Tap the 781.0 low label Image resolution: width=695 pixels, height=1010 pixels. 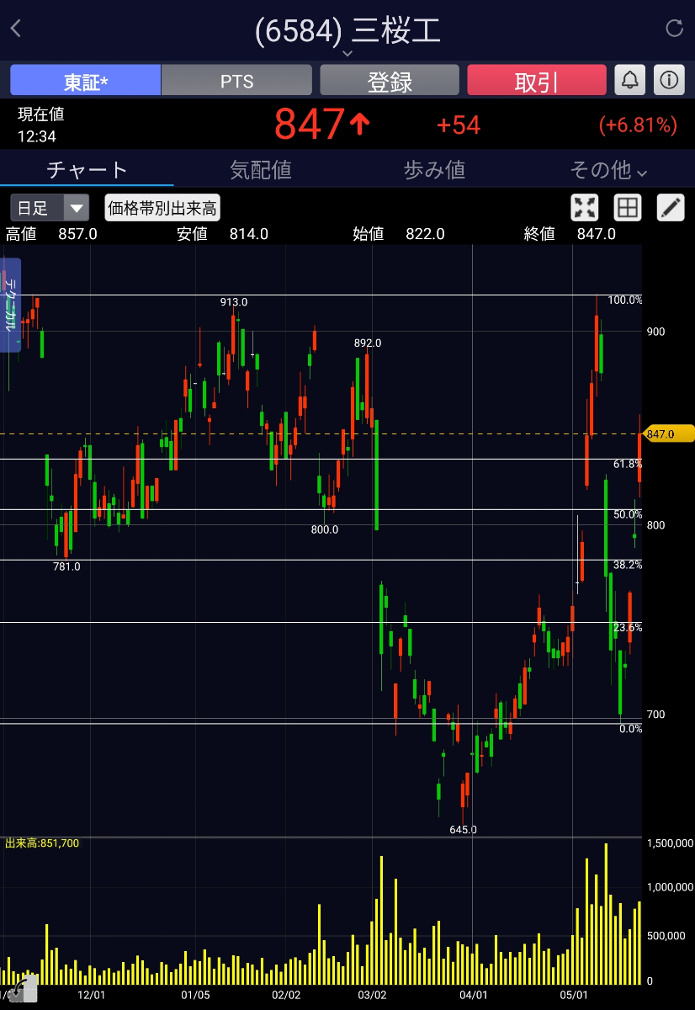tap(66, 566)
